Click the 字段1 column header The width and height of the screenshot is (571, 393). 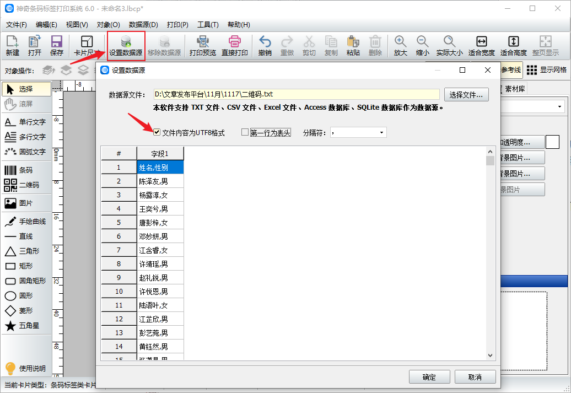tap(160, 154)
